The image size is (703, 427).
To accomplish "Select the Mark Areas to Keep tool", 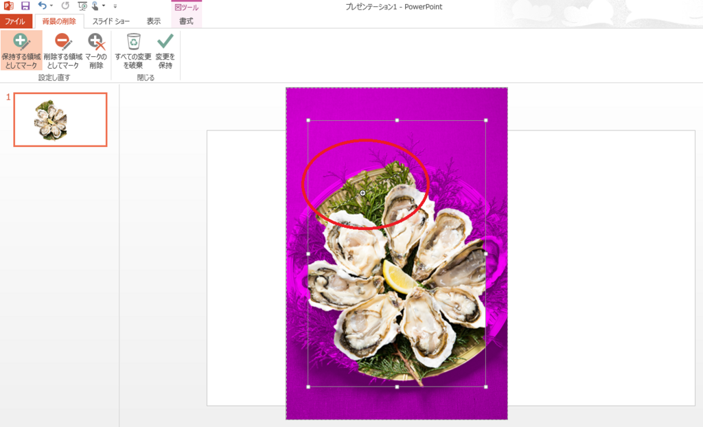I will click(x=20, y=51).
